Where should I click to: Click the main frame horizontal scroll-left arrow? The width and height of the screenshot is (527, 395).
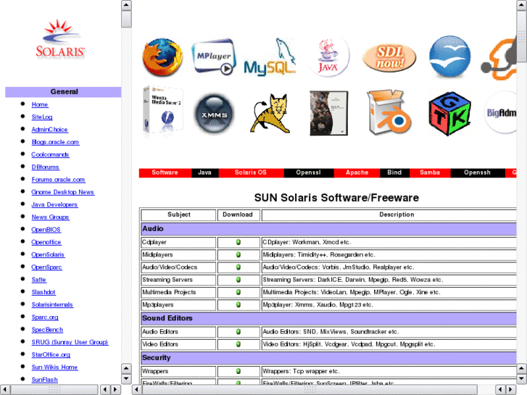pyautogui.click(x=137, y=390)
